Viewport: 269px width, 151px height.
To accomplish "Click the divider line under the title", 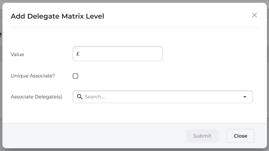I will tap(134, 28).
